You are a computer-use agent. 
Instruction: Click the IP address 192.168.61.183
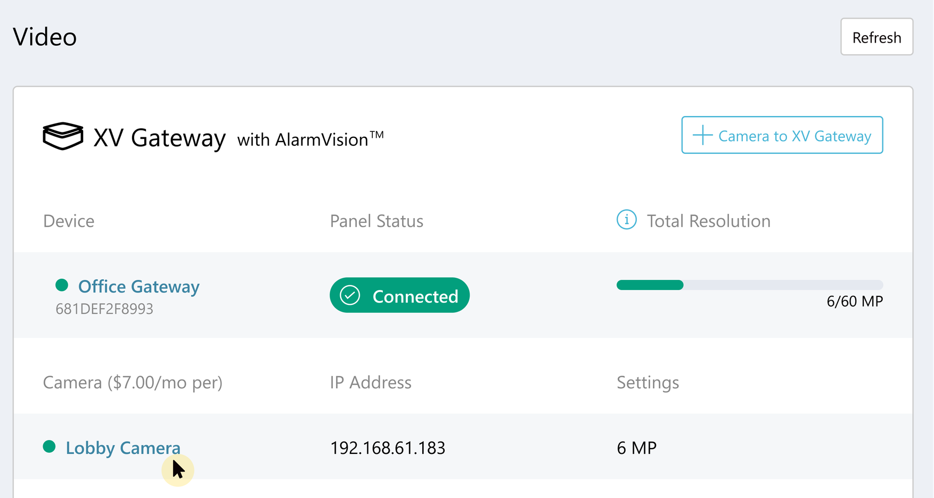(387, 448)
